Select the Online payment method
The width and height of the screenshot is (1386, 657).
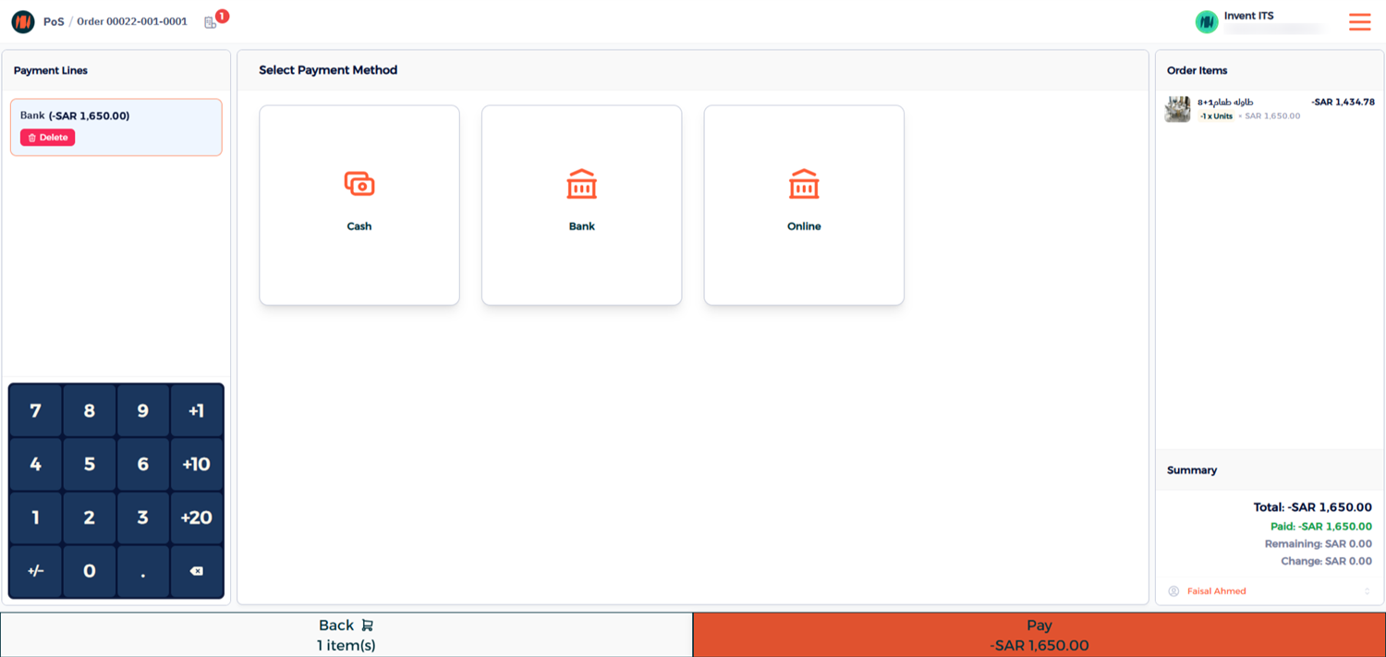point(803,205)
